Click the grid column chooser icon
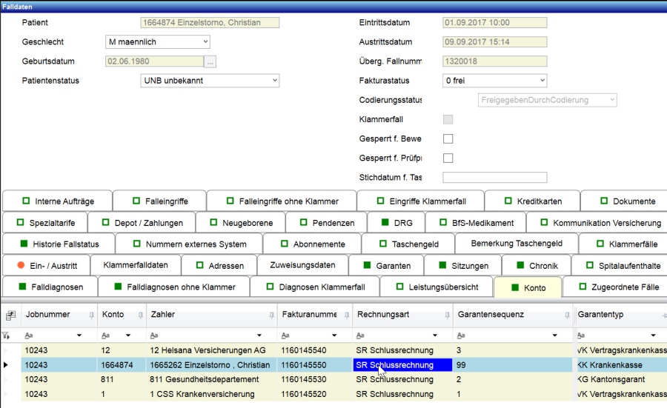Image resolution: width=667 pixels, height=408 pixels. pos(10,315)
